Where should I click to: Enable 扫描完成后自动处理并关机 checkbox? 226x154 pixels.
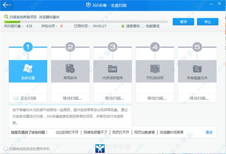(x=6, y=149)
